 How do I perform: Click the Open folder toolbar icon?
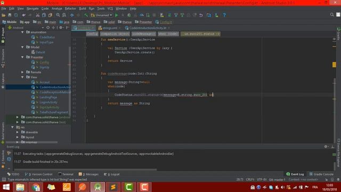pyautogui.click(x=4, y=15)
